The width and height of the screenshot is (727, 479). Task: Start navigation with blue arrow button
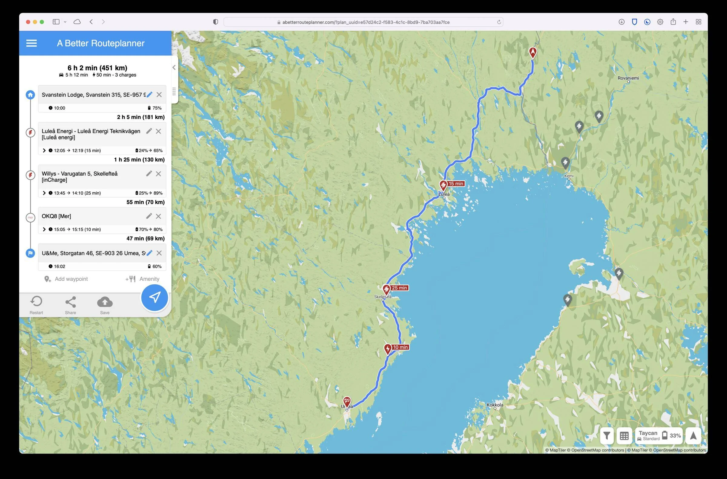pos(154,298)
